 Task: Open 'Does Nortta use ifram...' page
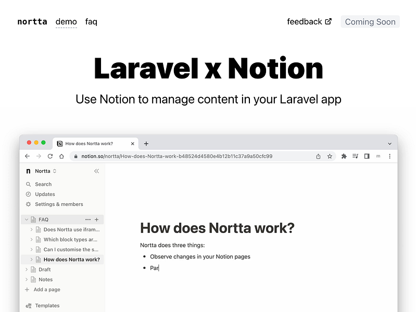click(x=72, y=229)
